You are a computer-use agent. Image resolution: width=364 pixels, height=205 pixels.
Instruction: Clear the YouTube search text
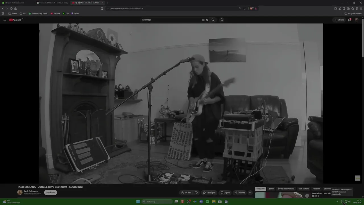[x=207, y=20]
